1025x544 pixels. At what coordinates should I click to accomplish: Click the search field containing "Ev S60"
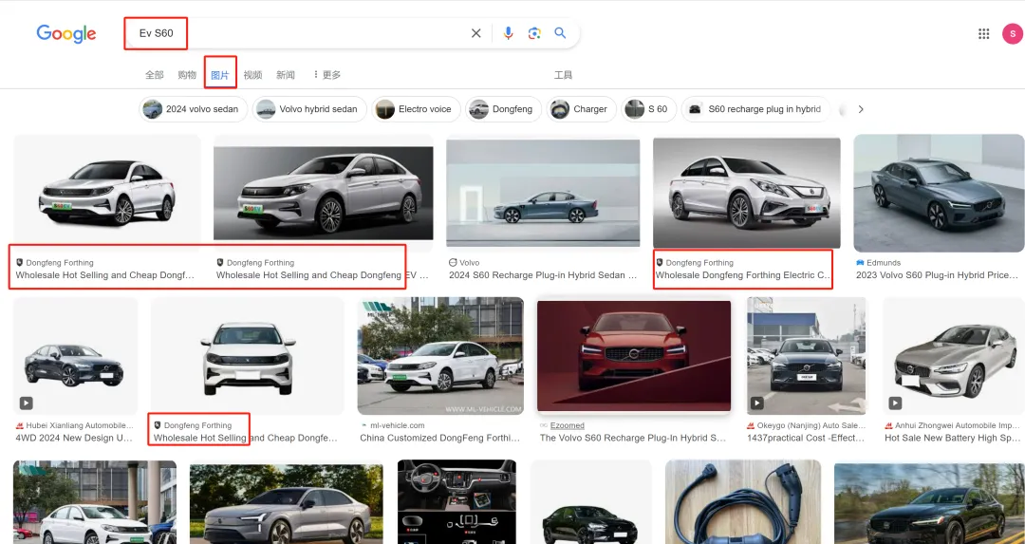(x=313, y=33)
